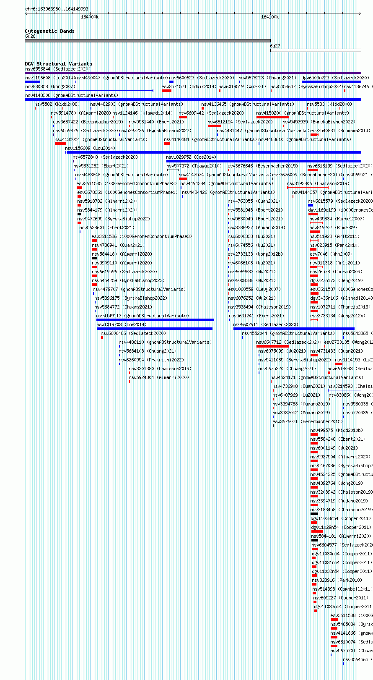The image size is (373, 680).
Task: Click nsv6607911 (Sedlazeck2020) label
Action: coord(266,324)
